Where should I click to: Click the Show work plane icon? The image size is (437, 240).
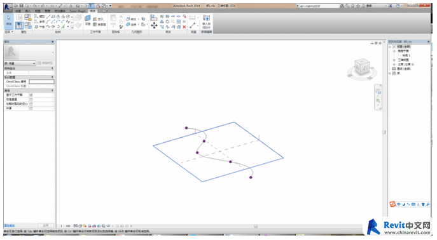[x=99, y=19]
